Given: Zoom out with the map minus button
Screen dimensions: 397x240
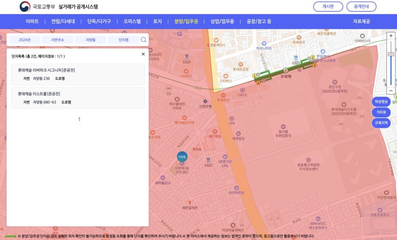Looking at the screenshot, I should pos(391,91).
